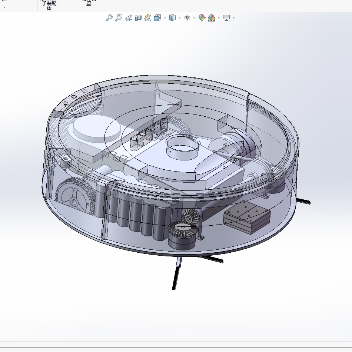
Task: Expand the Apply Scene dropdown arrow
Action: pyautogui.click(x=219, y=18)
